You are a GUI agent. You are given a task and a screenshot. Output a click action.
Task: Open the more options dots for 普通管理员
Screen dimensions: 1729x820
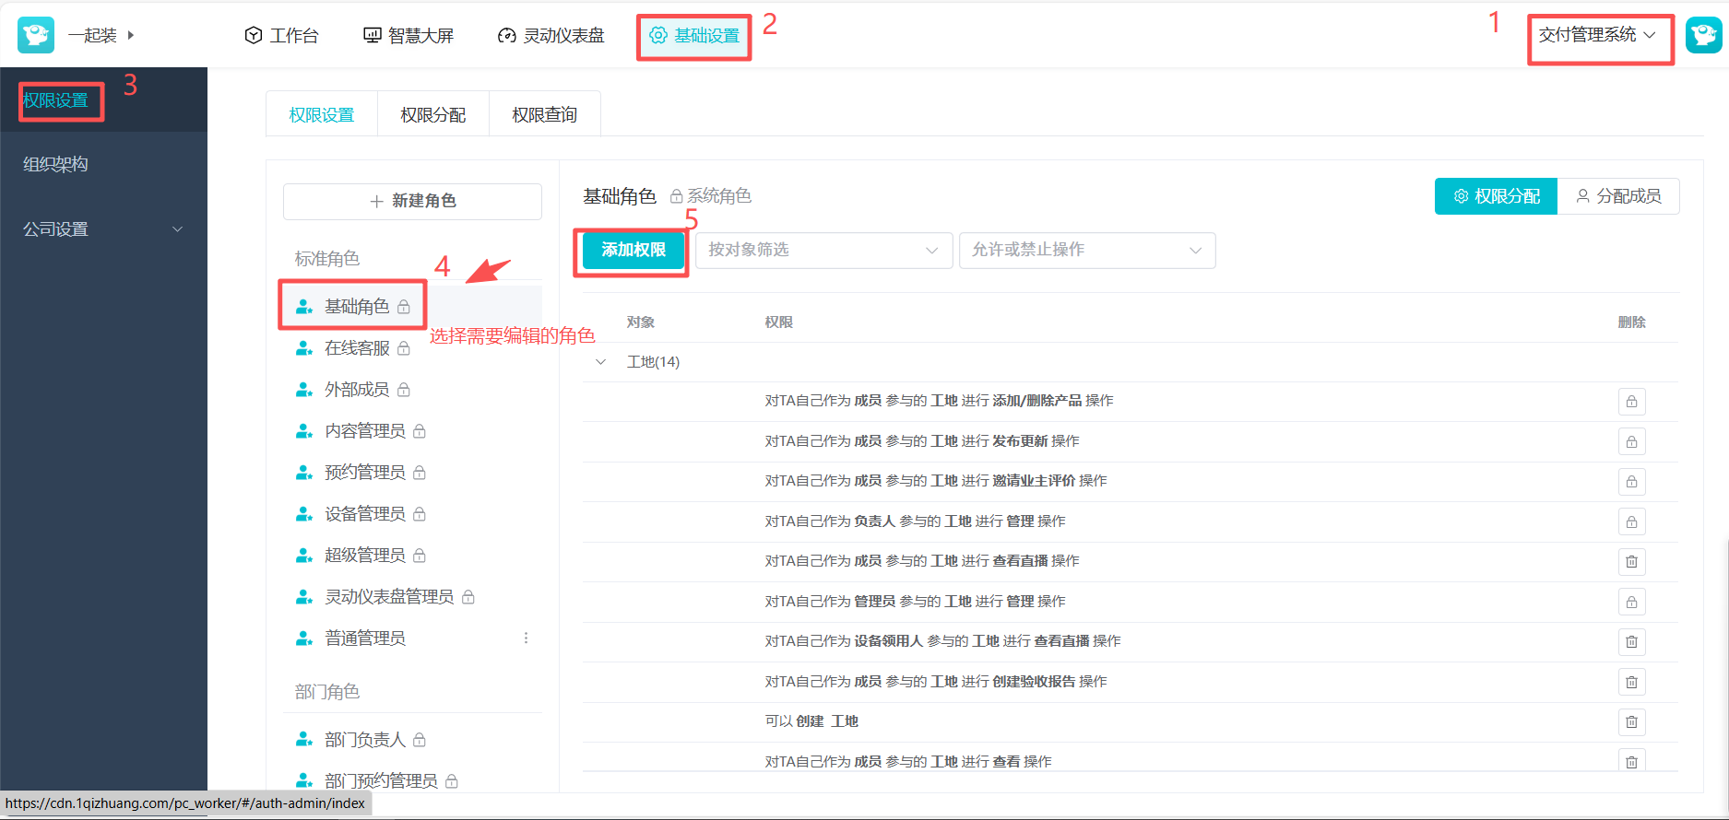526,638
